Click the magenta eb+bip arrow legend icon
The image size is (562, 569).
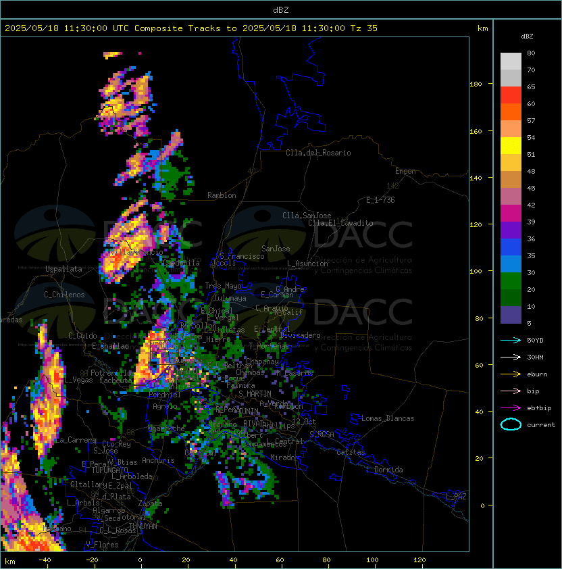coord(511,408)
